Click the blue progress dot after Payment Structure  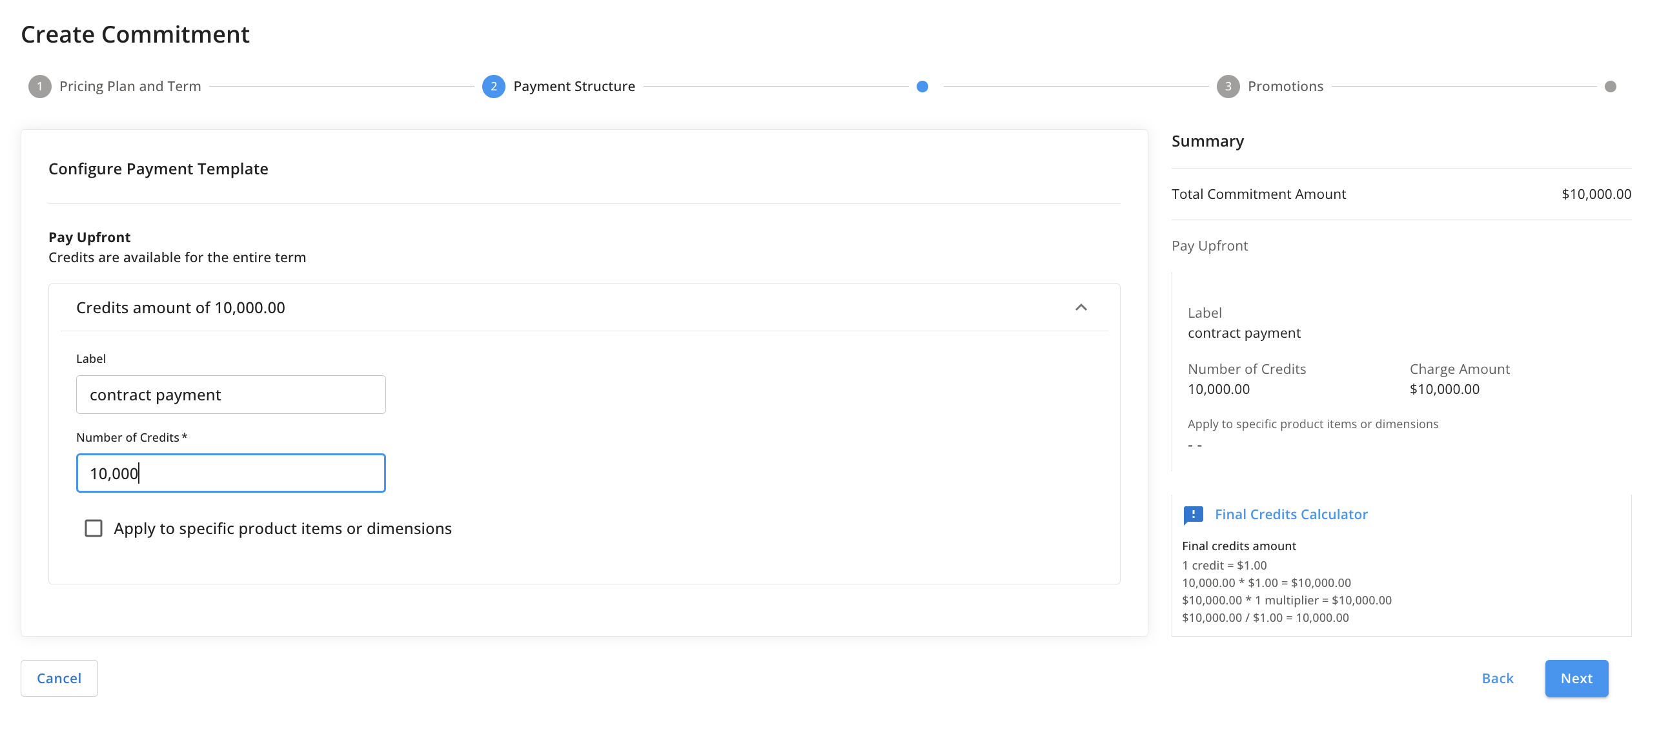(x=922, y=87)
